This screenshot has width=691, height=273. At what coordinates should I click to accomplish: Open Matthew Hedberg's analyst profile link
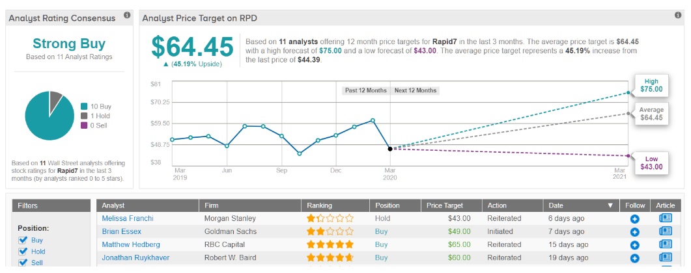(x=131, y=245)
